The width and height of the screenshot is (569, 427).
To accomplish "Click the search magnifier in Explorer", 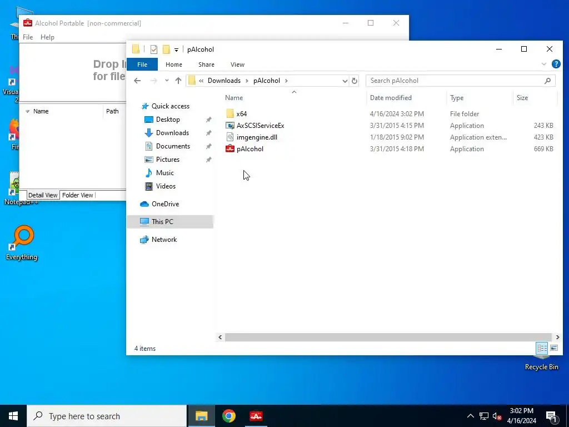I will [547, 81].
